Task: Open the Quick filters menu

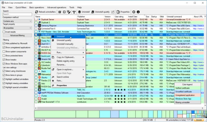Action: (21, 8)
